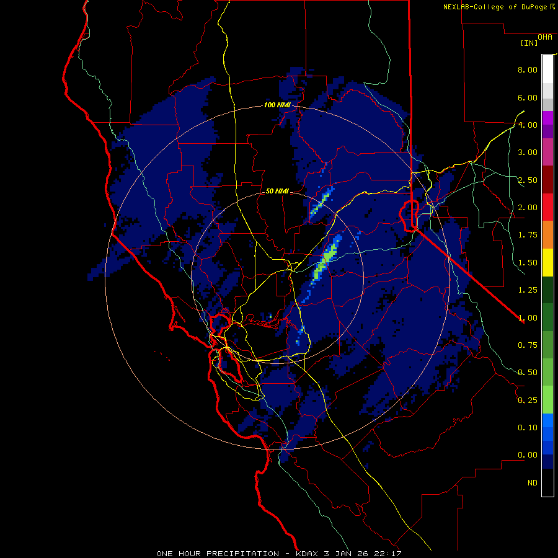Click the 6.00 legend value
The image size is (558, 558).
tap(528, 97)
